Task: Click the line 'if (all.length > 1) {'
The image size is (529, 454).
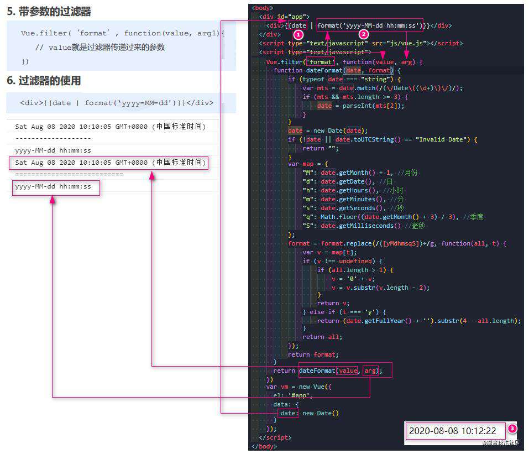Action: [x=355, y=270]
